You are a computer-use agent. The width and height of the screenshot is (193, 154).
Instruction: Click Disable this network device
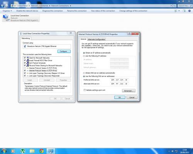point(27,11)
